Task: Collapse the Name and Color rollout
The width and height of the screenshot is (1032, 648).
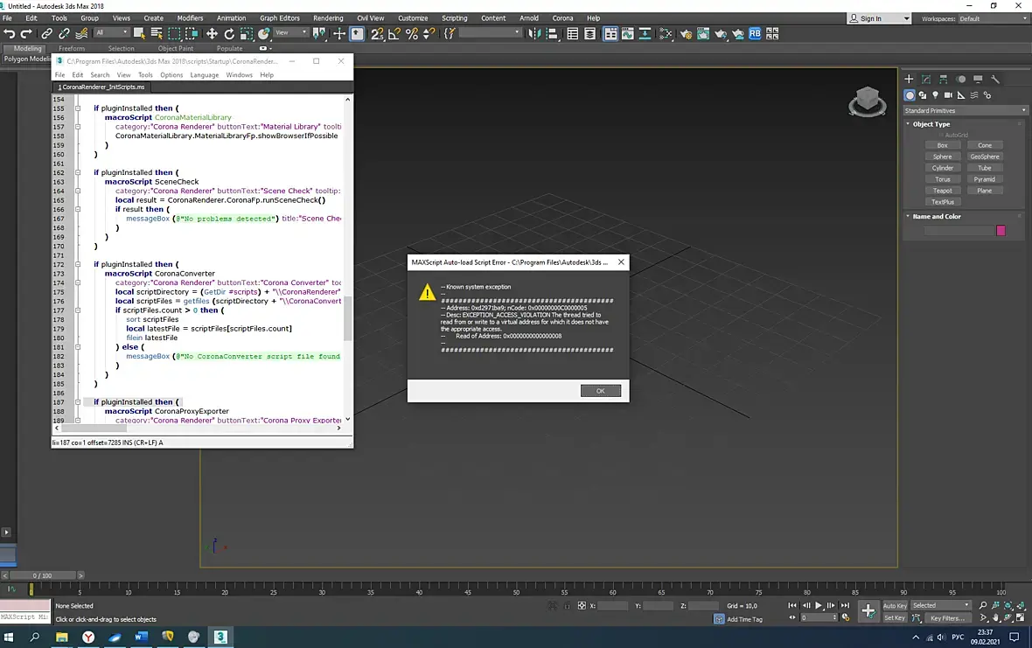Action: click(x=936, y=217)
